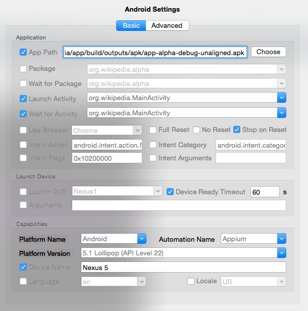Turn off Stop on Reset
The height and width of the screenshot is (311, 308).
[237, 130]
